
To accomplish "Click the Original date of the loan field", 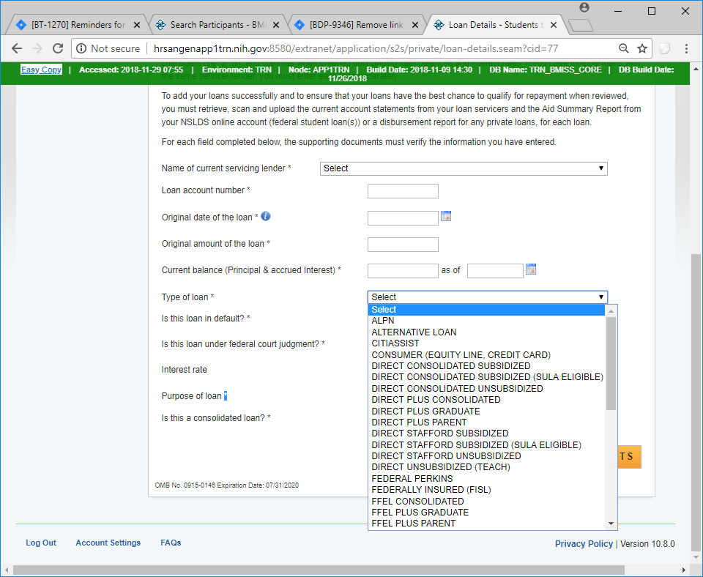I will (x=403, y=218).
